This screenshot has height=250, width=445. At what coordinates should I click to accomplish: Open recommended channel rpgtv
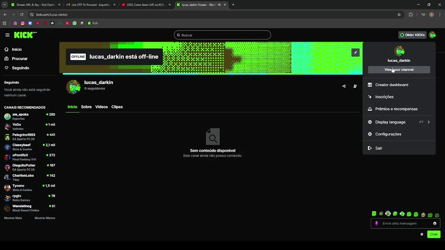click(30, 198)
